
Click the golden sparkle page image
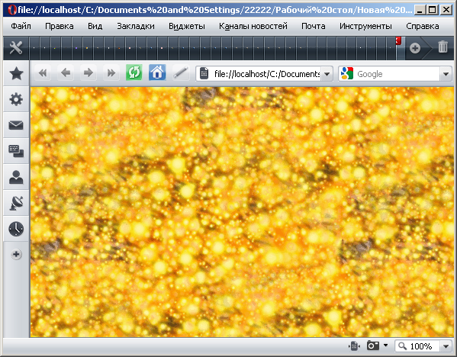click(x=242, y=212)
